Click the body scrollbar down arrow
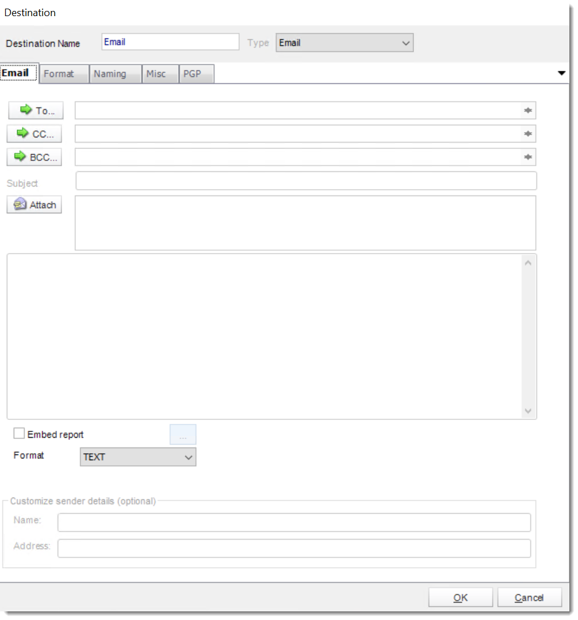The image size is (578, 620). click(528, 411)
